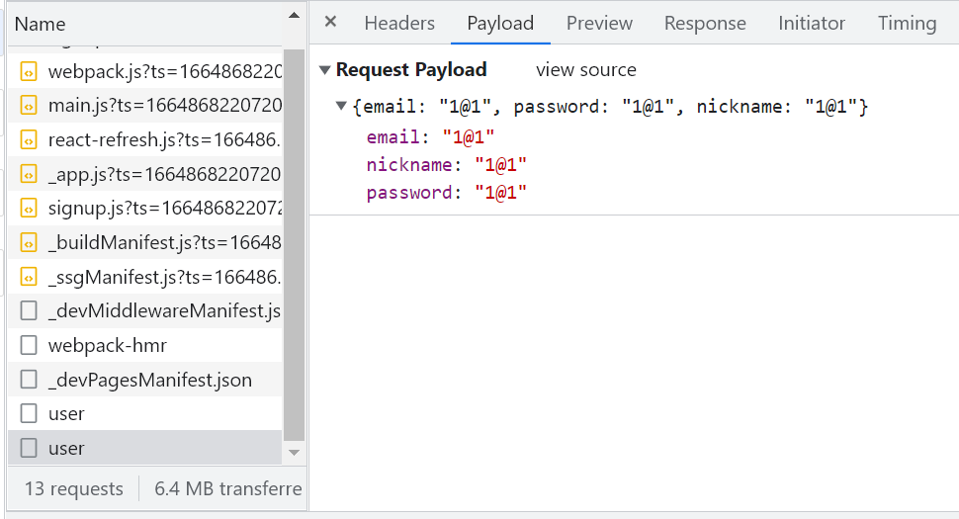Collapse the Request Payload section
Screen dimensions: 959x519
coord(324,70)
